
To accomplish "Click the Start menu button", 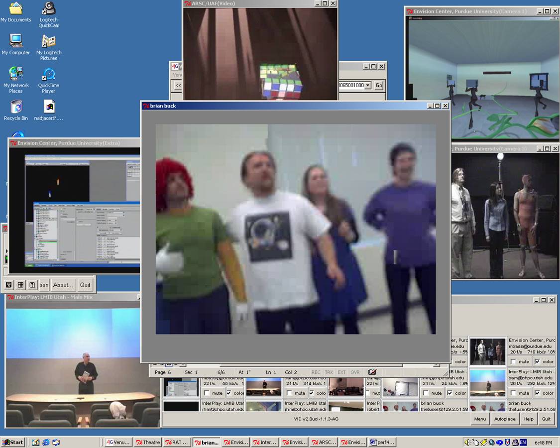I will (13, 442).
